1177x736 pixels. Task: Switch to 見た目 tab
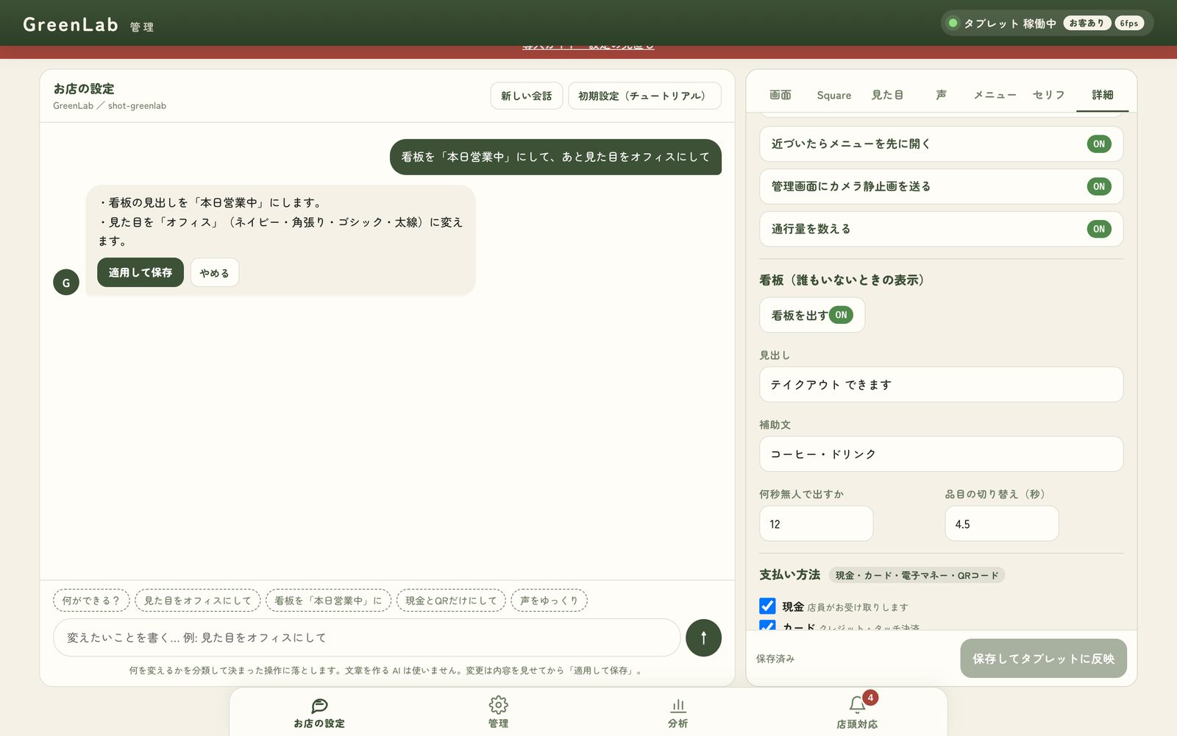pos(887,95)
